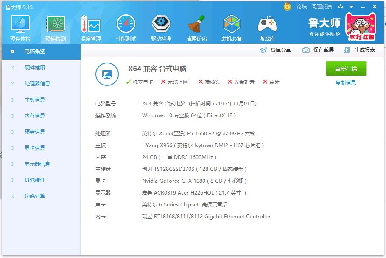386x258 pixels.
Task: Click the 双11红包 promotion mascot image
Action: coord(361,27)
